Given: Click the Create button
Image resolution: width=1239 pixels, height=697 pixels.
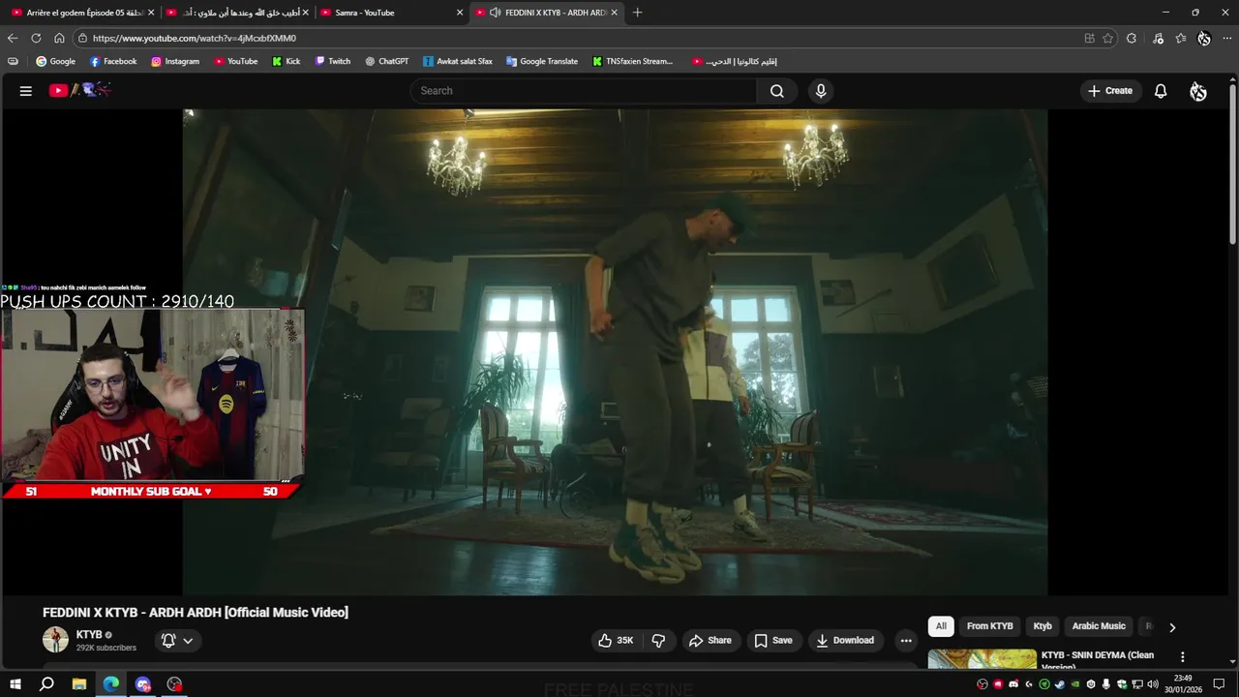Looking at the screenshot, I should click(x=1110, y=91).
